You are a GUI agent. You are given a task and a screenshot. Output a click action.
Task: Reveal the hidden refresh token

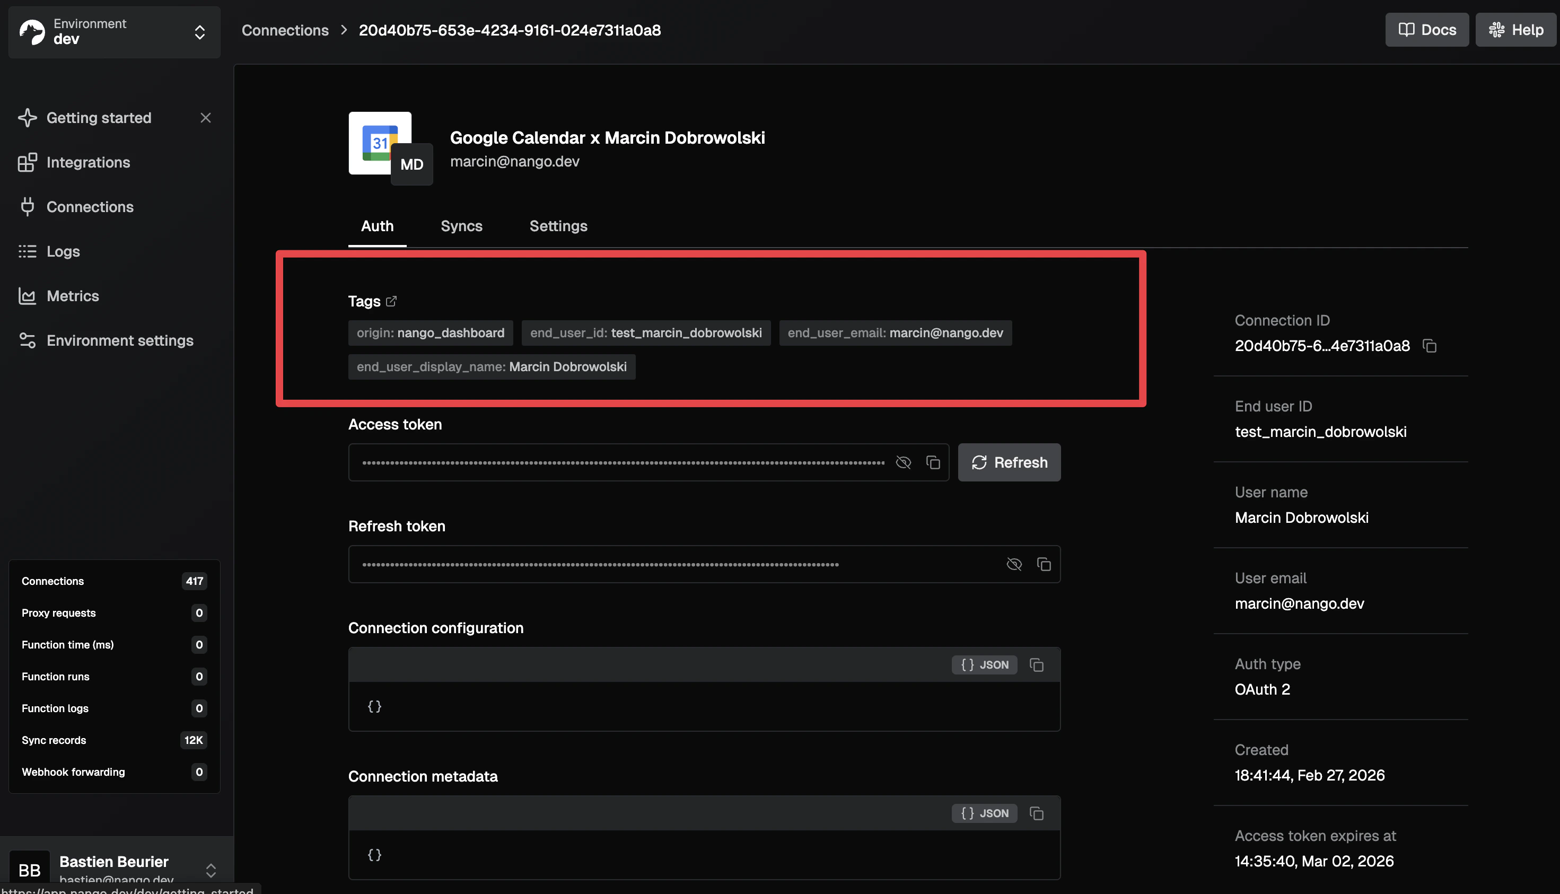click(x=1014, y=564)
